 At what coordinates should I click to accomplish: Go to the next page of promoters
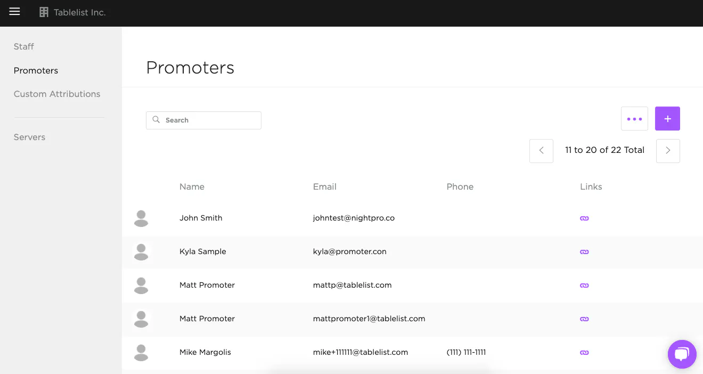(668, 151)
